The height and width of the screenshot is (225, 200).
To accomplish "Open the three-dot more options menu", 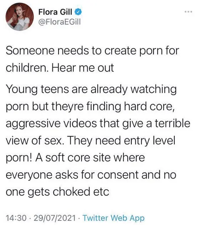I will (x=188, y=12).
